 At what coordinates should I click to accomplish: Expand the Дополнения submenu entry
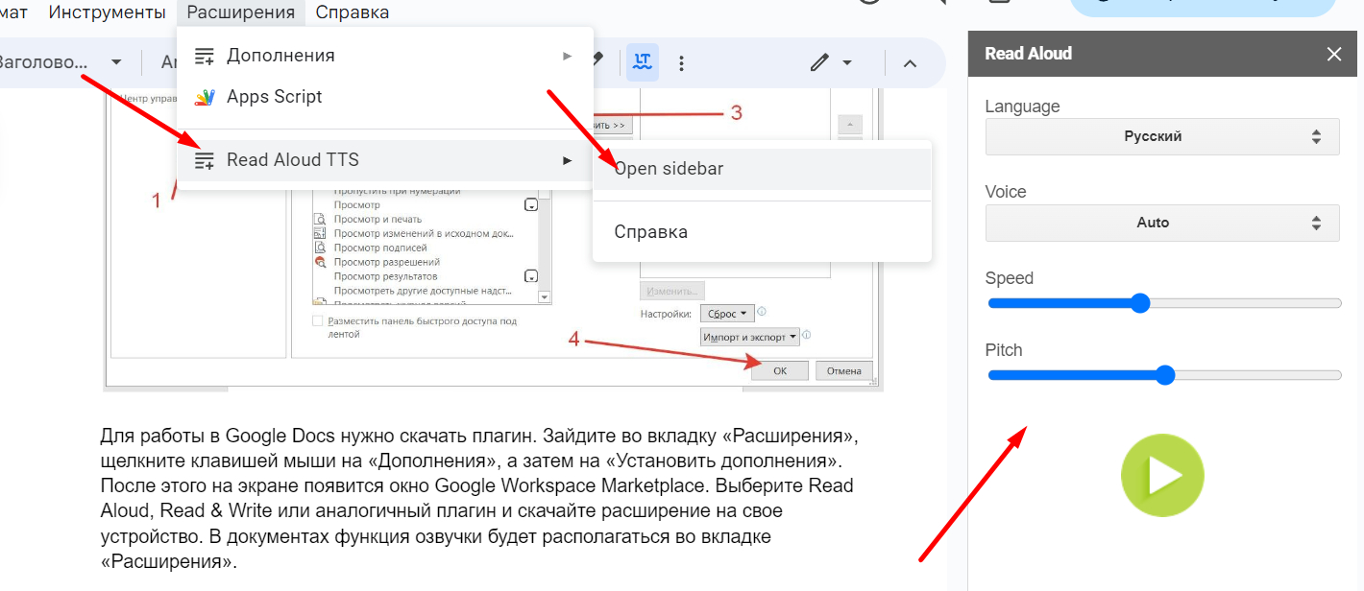pyautogui.click(x=385, y=56)
